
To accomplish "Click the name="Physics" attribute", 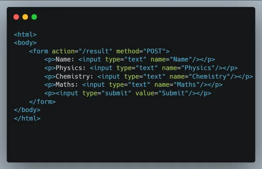I will tap(188, 68).
